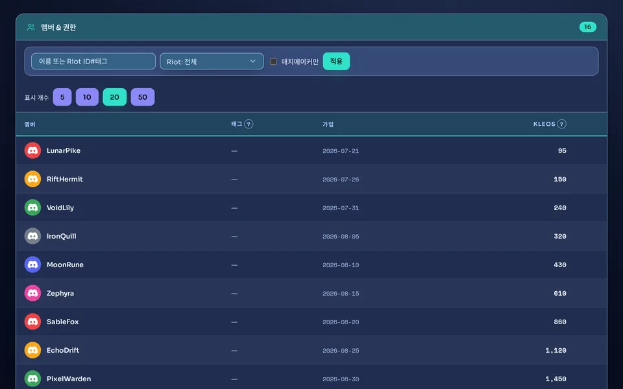
Task: Select the PixelWarden member name
Action: [69, 379]
